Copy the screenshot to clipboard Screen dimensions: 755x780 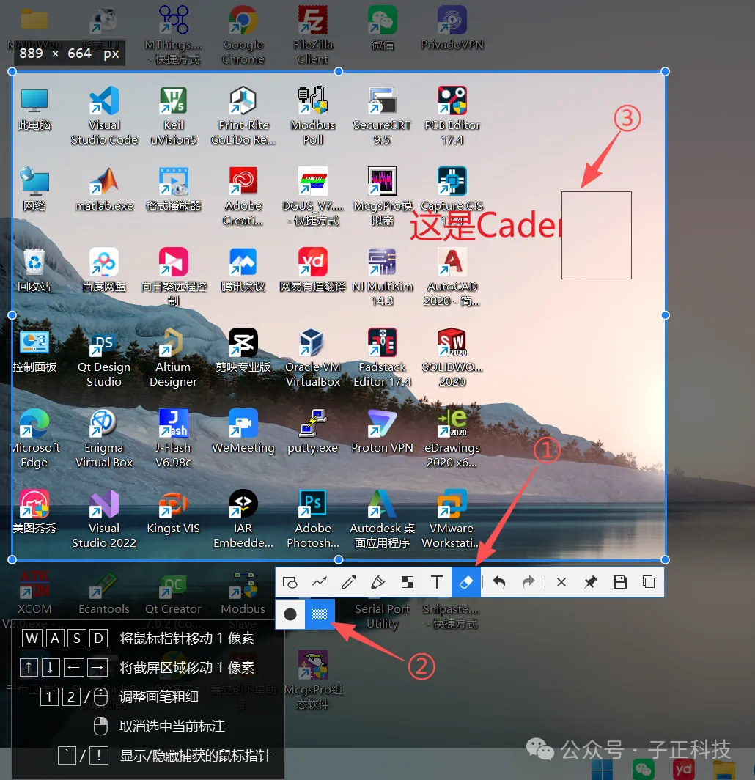coord(648,581)
